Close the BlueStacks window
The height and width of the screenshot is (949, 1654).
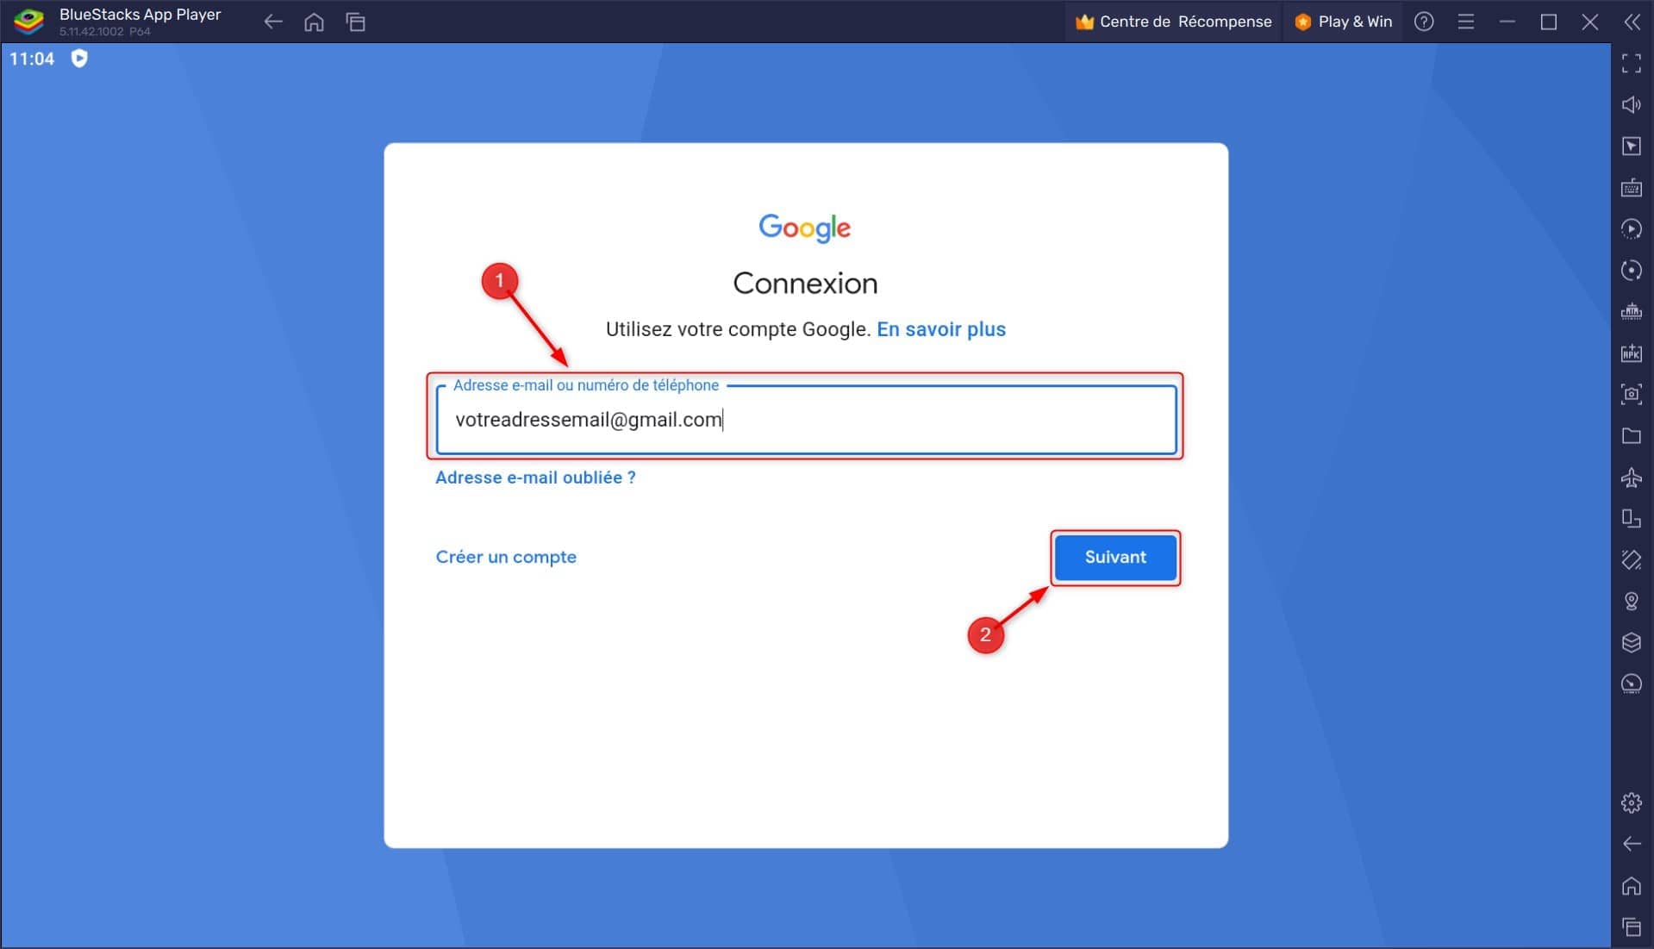1589,22
